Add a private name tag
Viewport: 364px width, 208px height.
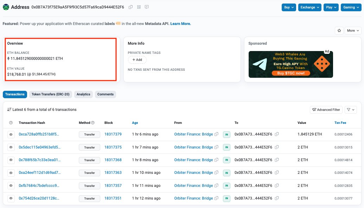137,60
